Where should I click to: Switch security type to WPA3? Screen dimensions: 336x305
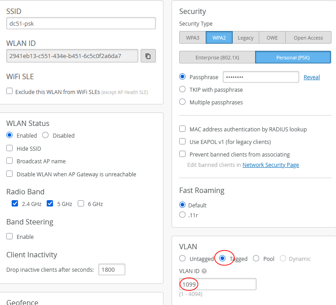click(x=192, y=38)
